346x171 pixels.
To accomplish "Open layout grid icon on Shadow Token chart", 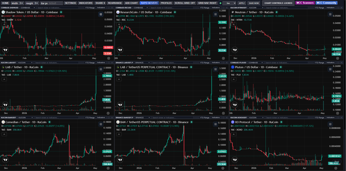I will (x=101, y=14).
